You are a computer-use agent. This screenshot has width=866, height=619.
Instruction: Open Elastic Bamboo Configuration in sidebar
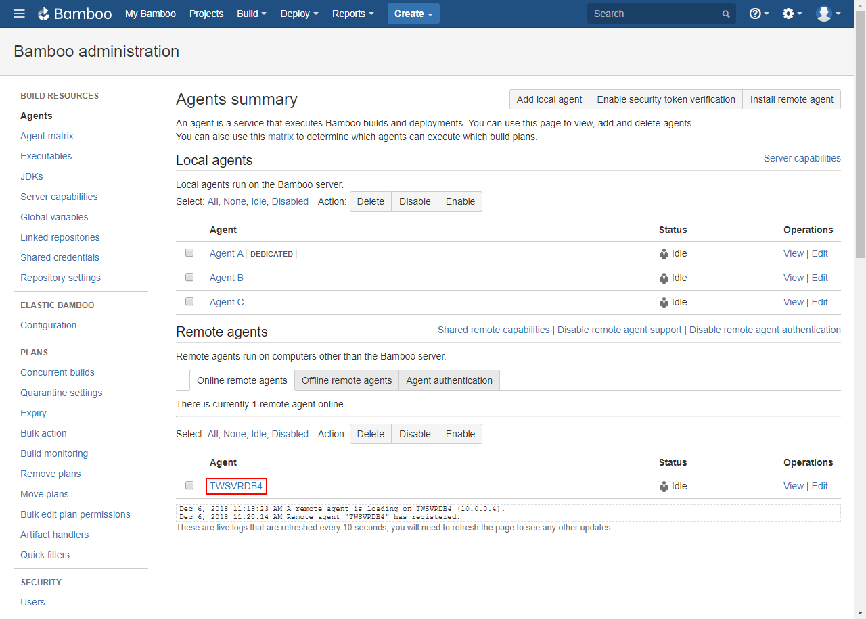(x=49, y=325)
